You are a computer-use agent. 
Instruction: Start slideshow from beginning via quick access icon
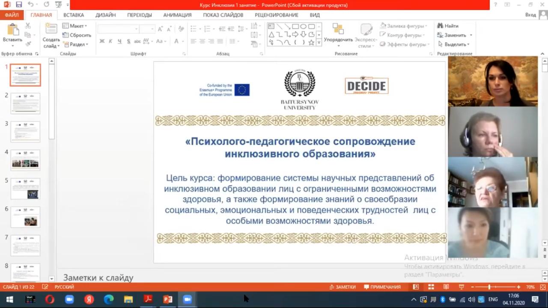pos(59,5)
